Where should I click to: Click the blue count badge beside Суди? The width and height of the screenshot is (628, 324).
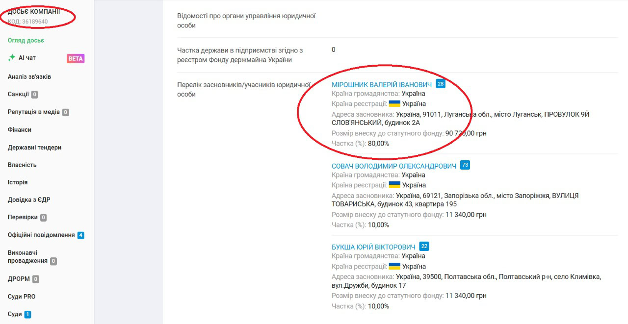27,314
